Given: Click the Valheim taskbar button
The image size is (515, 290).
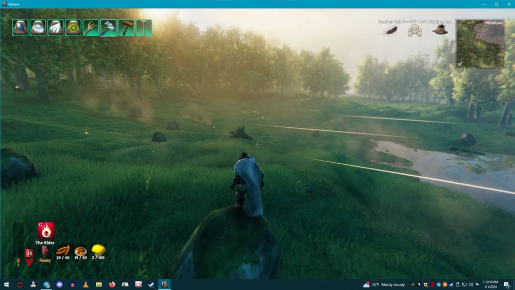Looking at the screenshot, I should (165, 284).
